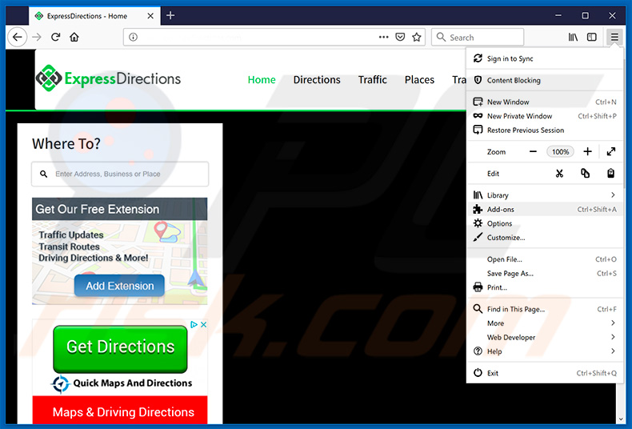Close the Firefox hamburger menu button
This screenshot has width=632, height=429.
click(x=614, y=38)
